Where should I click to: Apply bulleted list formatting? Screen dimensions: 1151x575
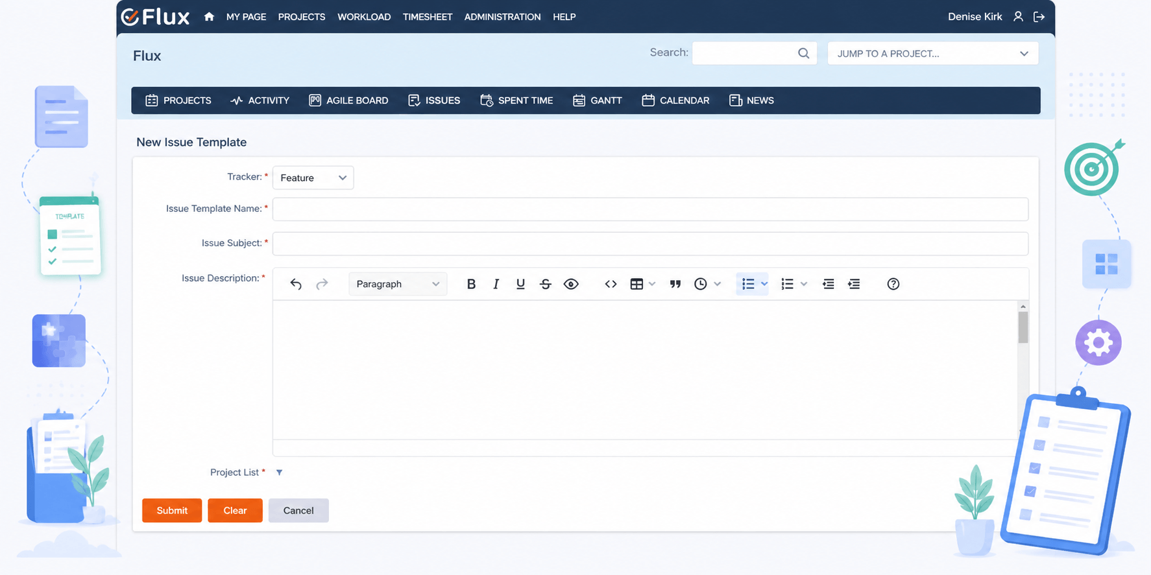pos(748,284)
